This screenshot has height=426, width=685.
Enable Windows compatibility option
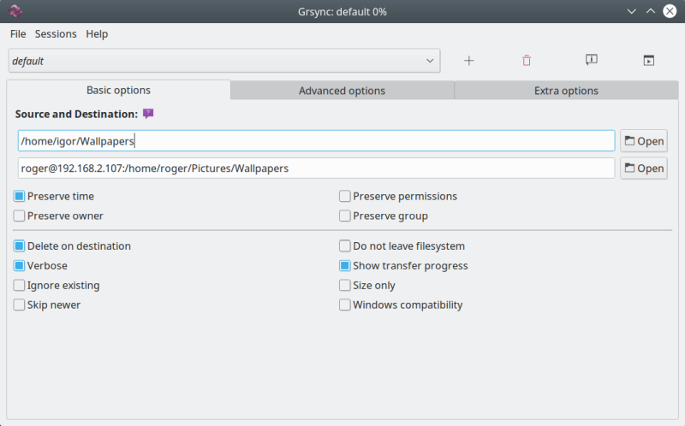pos(345,305)
